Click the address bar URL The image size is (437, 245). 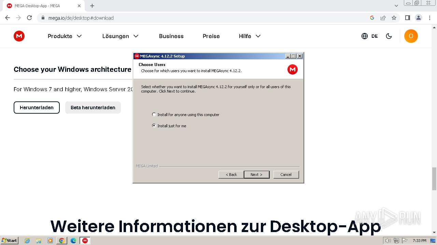point(81,18)
